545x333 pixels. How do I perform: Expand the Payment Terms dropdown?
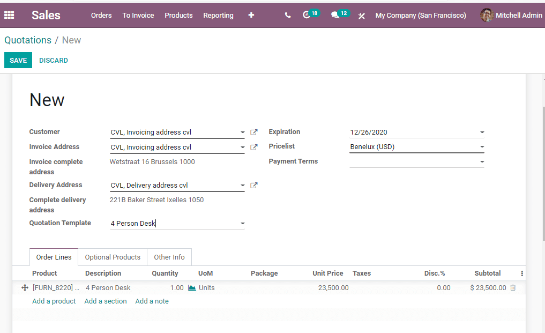481,161
